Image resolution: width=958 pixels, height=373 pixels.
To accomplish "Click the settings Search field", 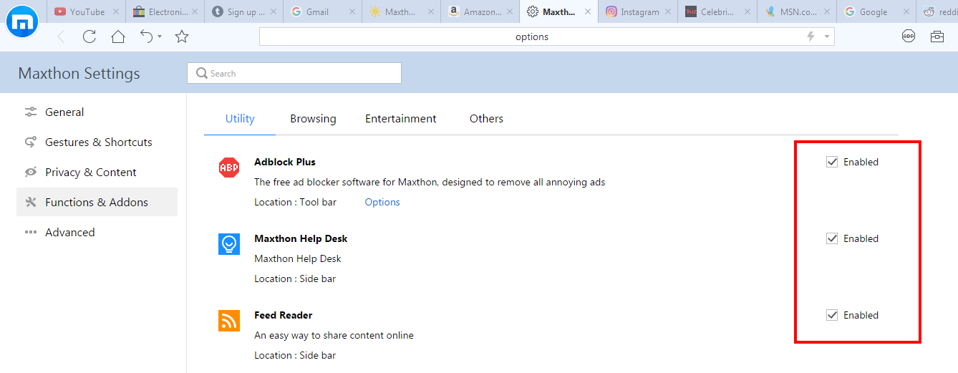I will click(x=294, y=73).
